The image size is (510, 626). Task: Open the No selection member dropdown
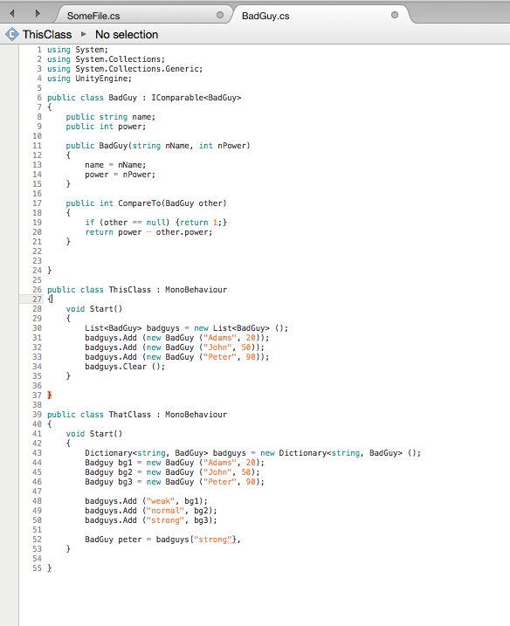(127, 34)
